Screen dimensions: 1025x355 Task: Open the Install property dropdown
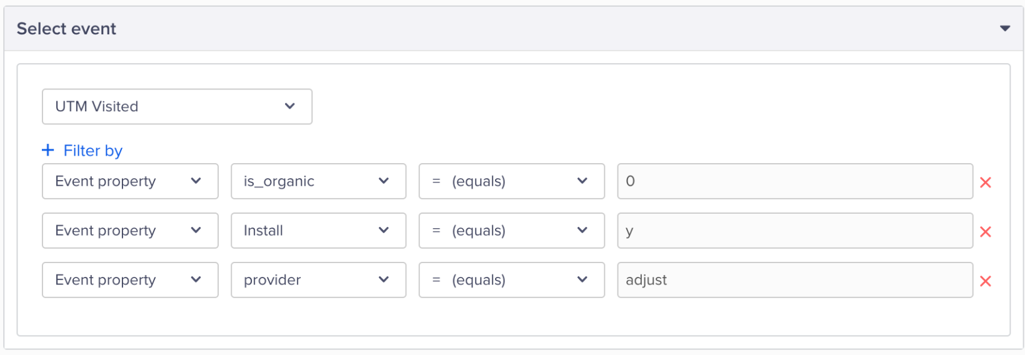[x=318, y=231]
